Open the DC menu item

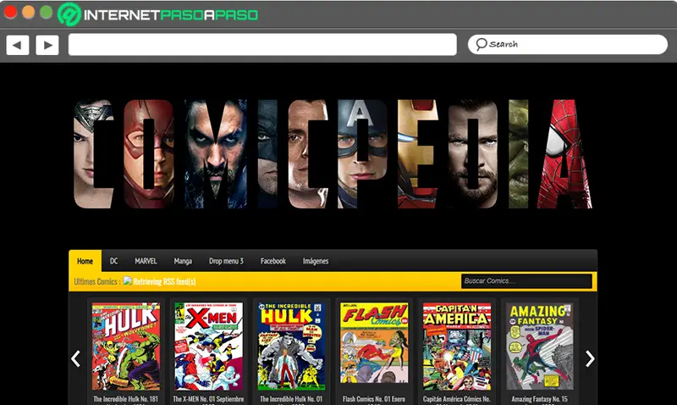pos(113,261)
